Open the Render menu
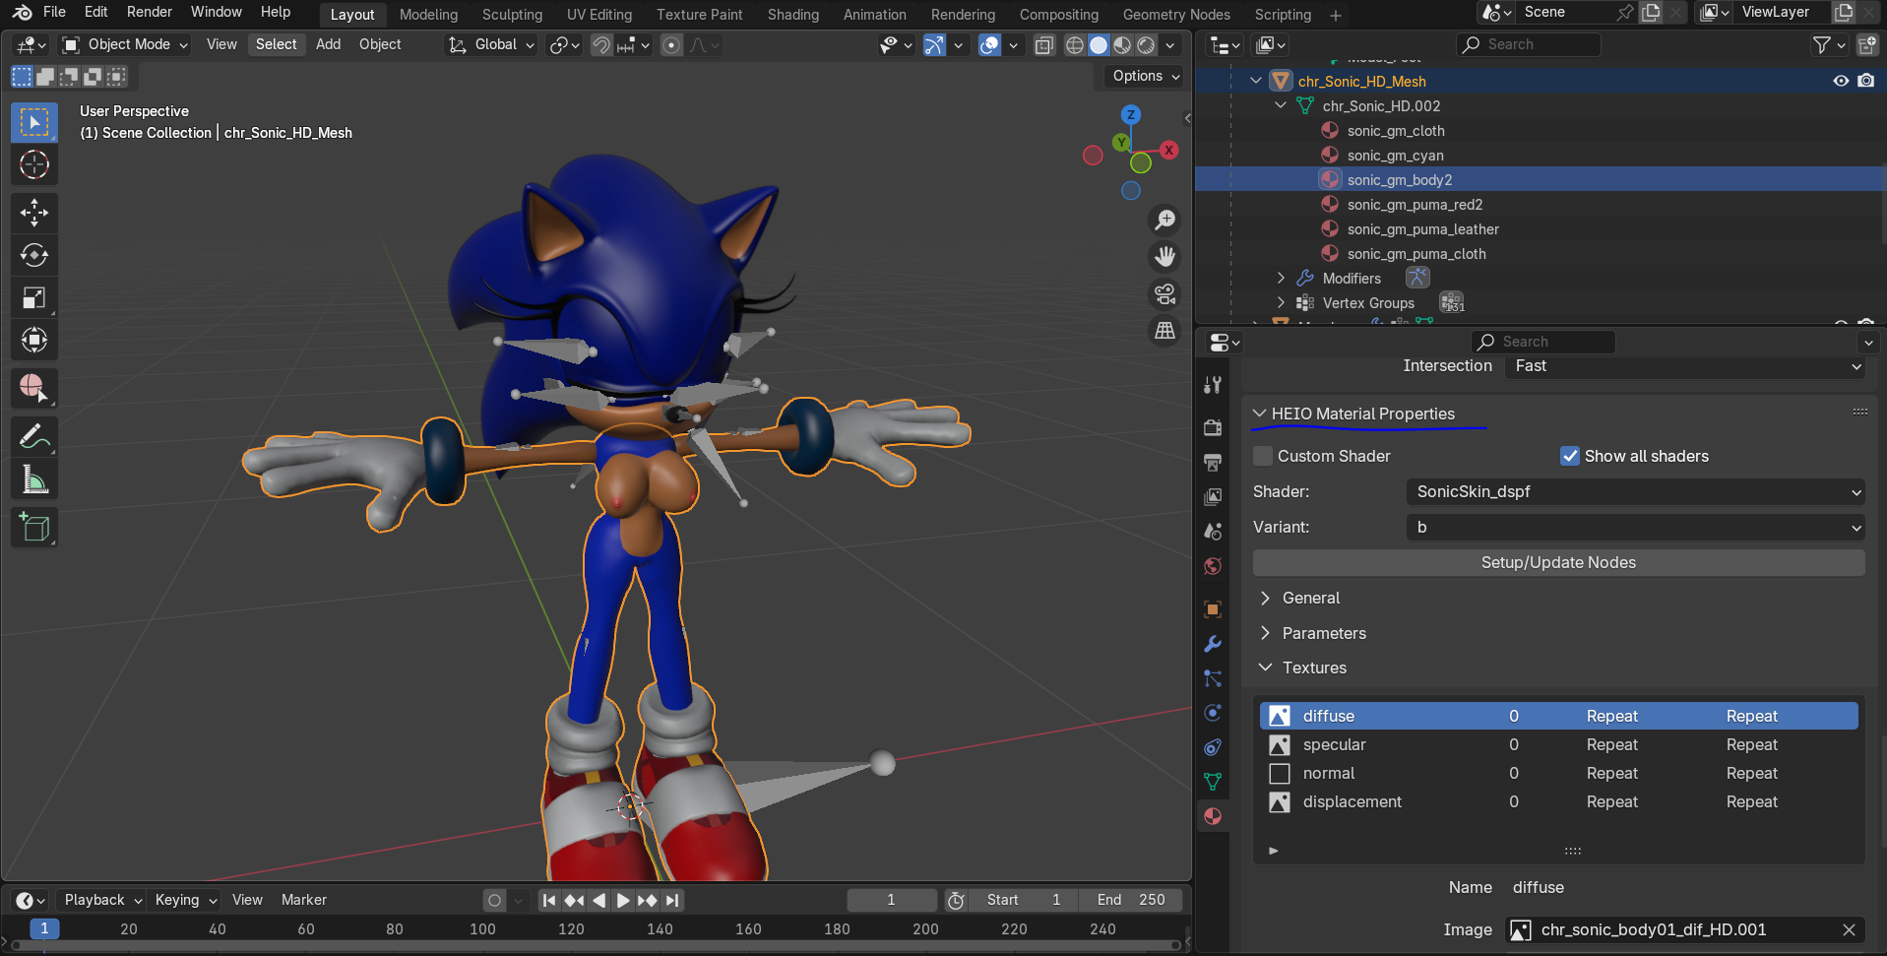The height and width of the screenshot is (956, 1887). click(x=150, y=12)
